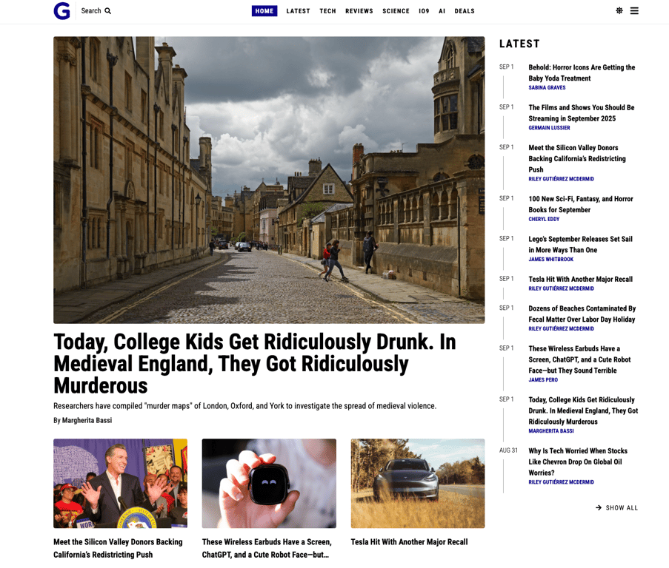Expand the hamburger menu
The width and height of the screenshot is (669, 568).
coord(635,11)
